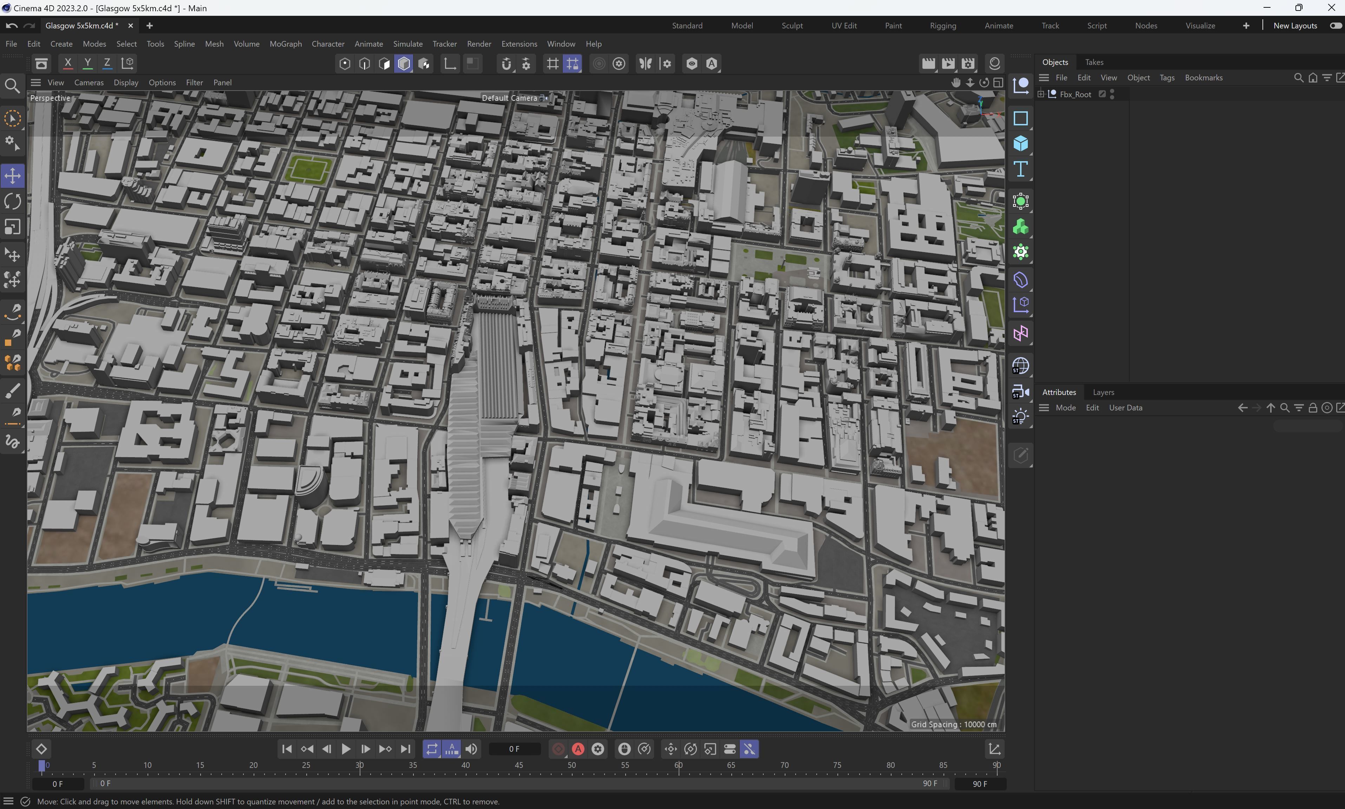Open viewport Cameras menu
This screenshot has height=809, width=1345.
pyautogui.click(x=89, y=82)
